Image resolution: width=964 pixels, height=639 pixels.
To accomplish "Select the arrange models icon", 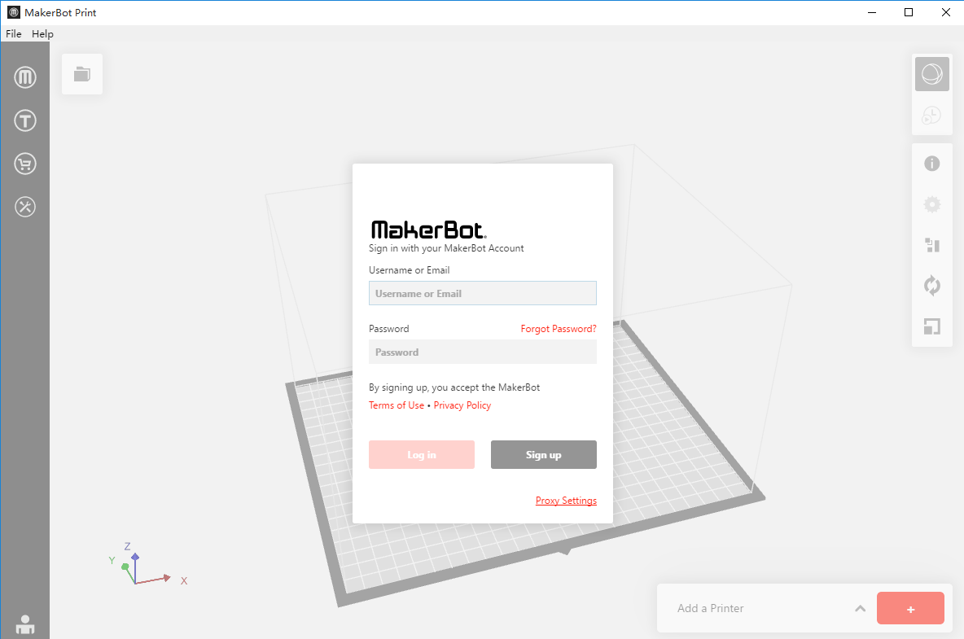I will (x=931, y=245).
